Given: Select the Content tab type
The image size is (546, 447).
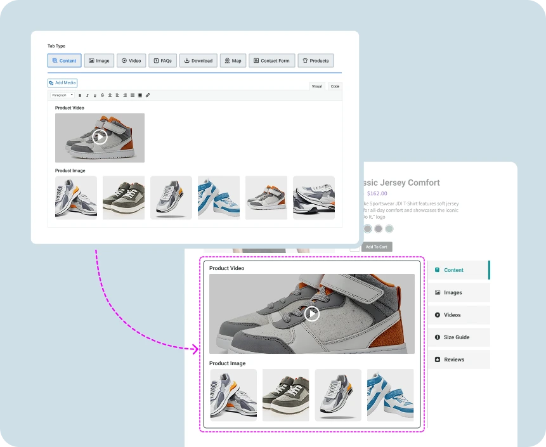Looking at the screenshot, I should (x=65, y=61).
